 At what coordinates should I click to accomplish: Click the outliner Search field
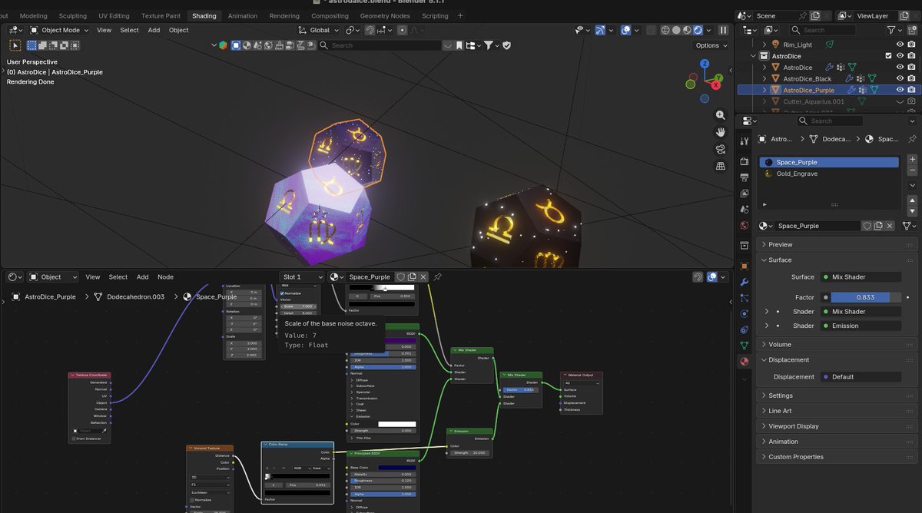click(822, 30)
